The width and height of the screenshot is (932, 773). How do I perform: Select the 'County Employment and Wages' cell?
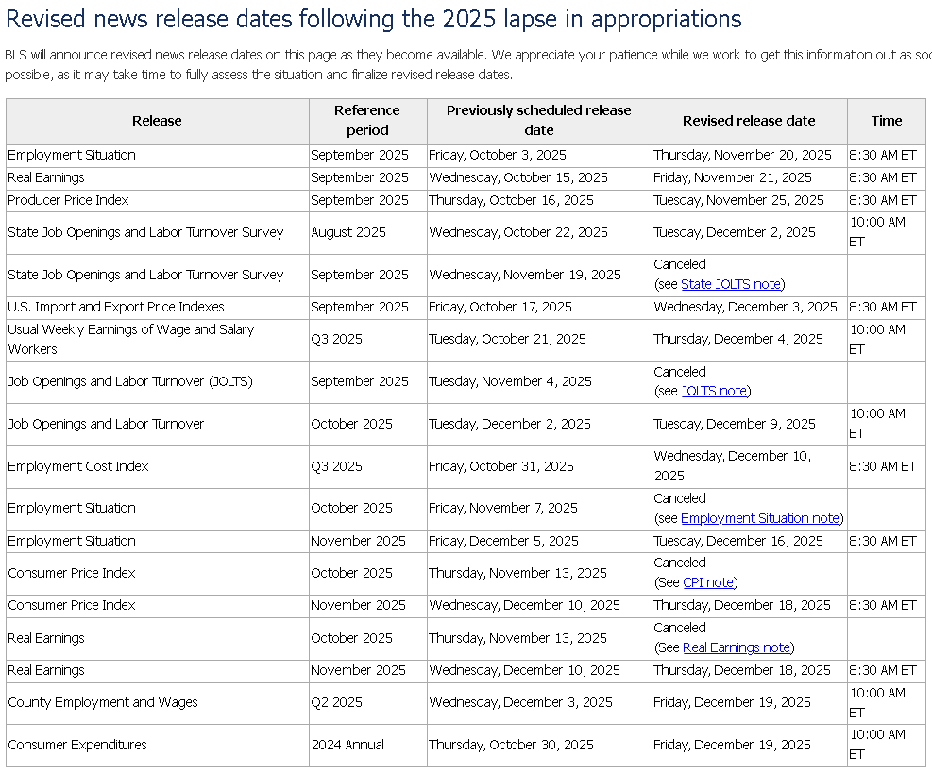[x=103, y=702]
